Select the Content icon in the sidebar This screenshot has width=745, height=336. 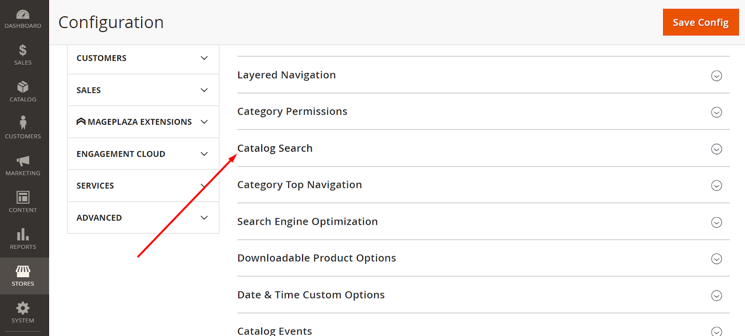23,200
